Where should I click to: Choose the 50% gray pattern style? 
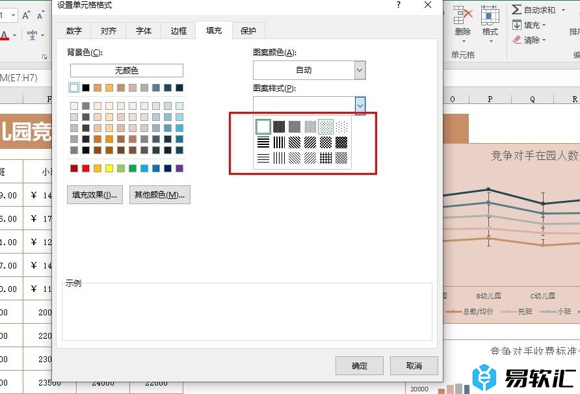(295, 127)
